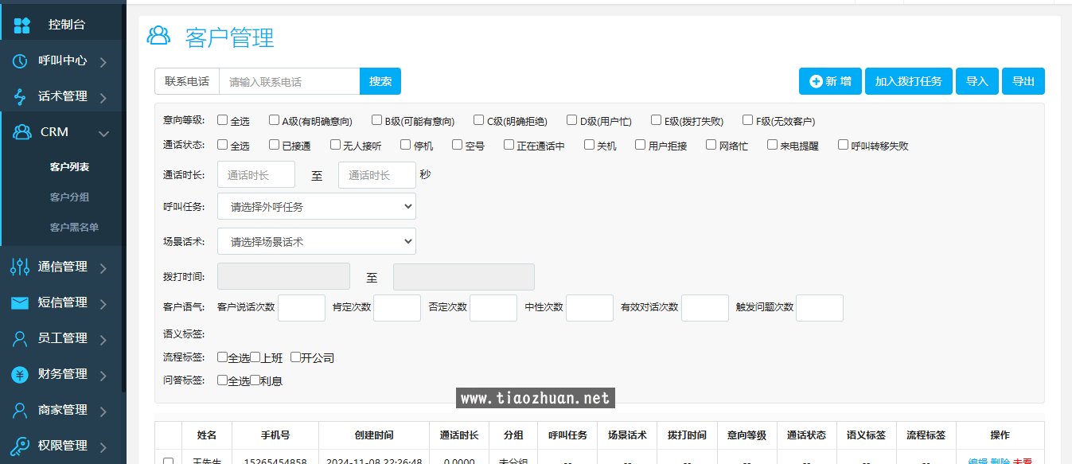Open 客户黑名单 in the sidebar
Image resolution: width=1072 pixels, height=464 pixels.
74,227
